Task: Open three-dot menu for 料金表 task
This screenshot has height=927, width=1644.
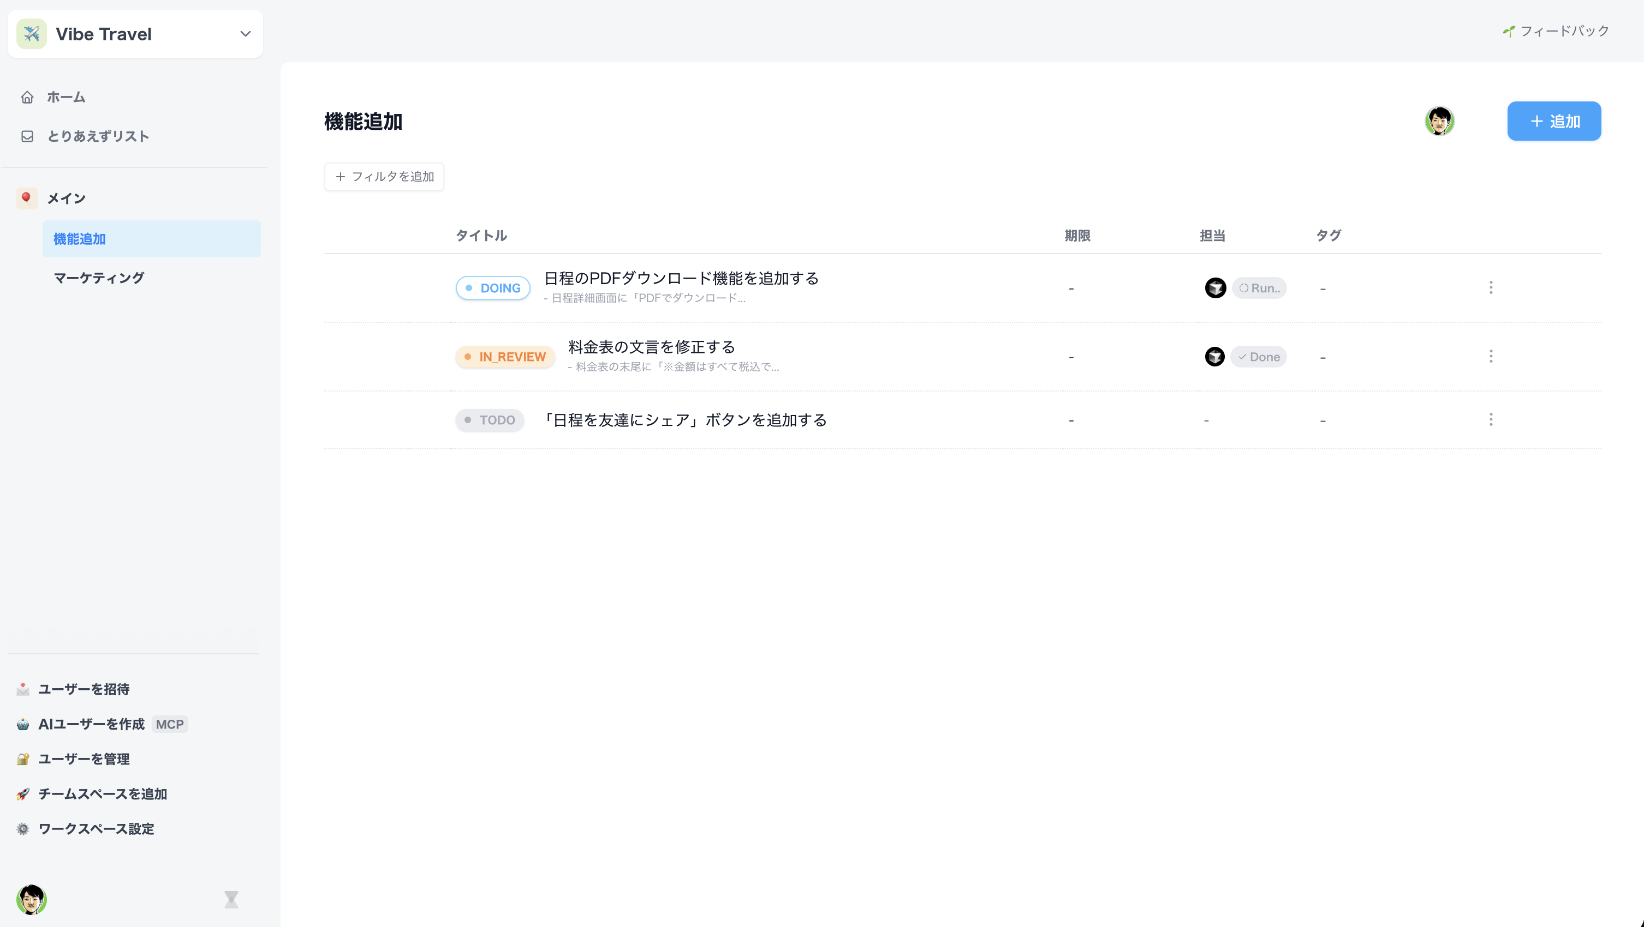Action: pyautogui.click(x=1491, y=357)
